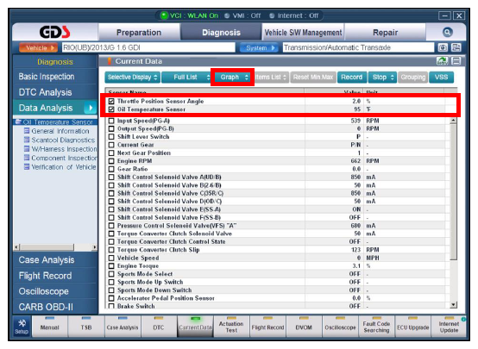Click the Oil Temperature Sensor folder icon
This screenshot has width=478, height=349.
click(x=18, y=122)
